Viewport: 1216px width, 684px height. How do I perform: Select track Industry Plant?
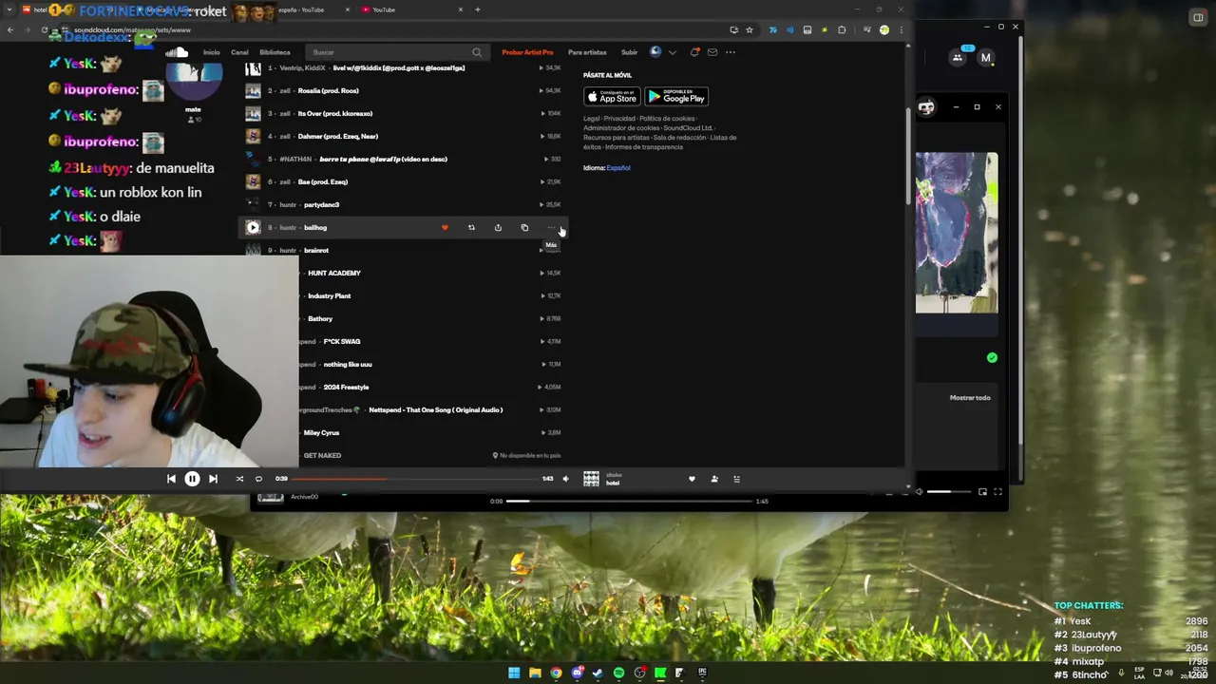329,295
